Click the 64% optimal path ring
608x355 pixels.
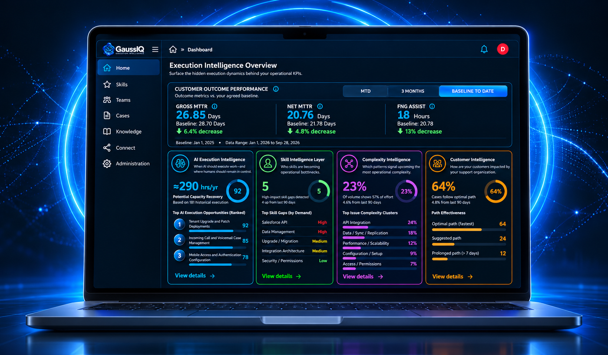(x=496, y=191)
